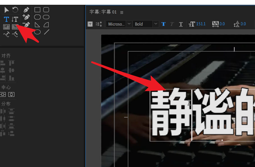Apply underline to the title text
Viewport: 255px width, 167px height.
(x=181, y=24)
